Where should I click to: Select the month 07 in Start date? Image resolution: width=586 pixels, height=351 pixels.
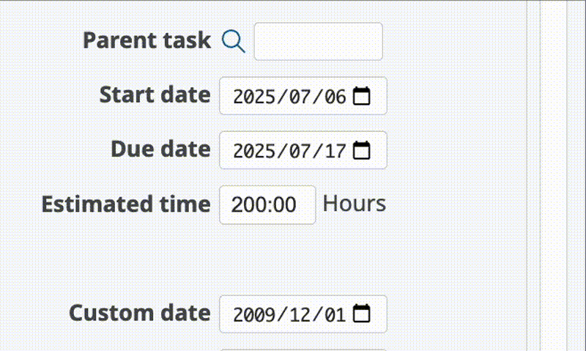click(x=298, y=97)
